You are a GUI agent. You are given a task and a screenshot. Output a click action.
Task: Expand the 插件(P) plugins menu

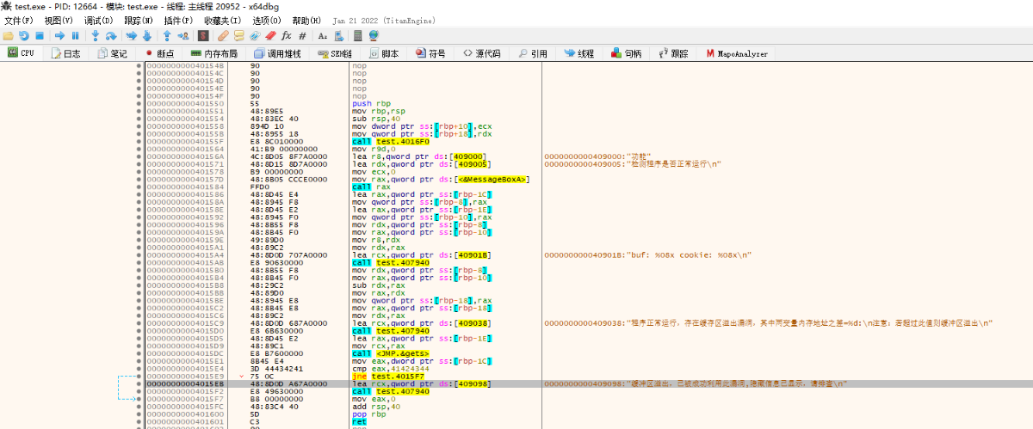[177, 20]
